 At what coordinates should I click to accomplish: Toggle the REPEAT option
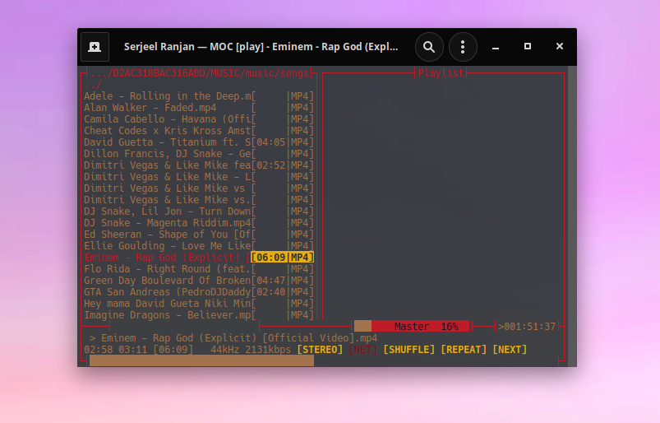464,350
